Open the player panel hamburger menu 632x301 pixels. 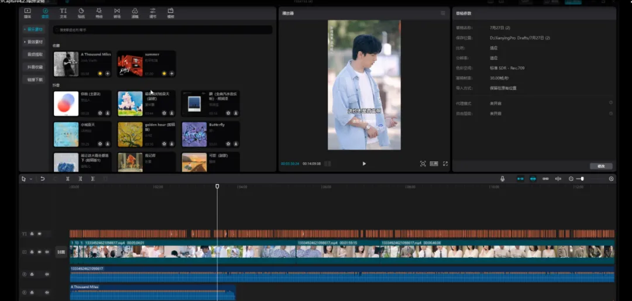coord(443,13)
